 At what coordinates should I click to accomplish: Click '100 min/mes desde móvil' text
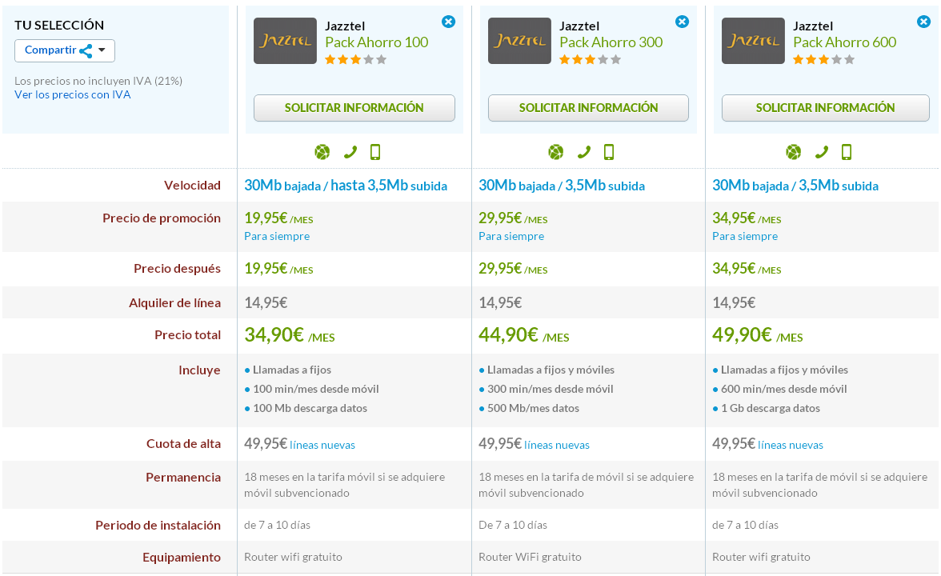315,390
